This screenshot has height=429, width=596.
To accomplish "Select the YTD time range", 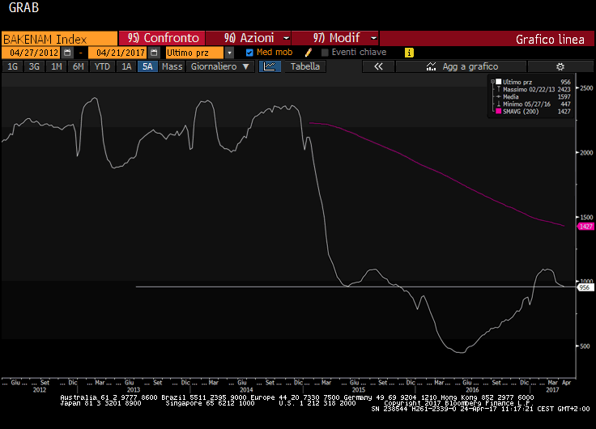I will click(x=102, y=66).
